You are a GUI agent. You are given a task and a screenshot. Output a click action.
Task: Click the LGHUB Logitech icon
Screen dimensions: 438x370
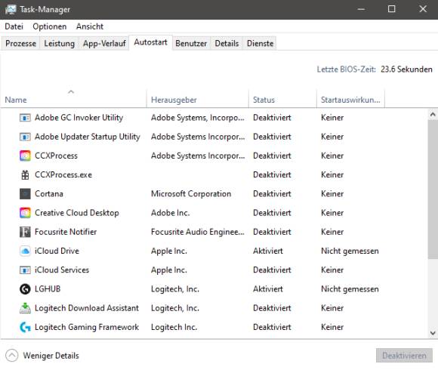click(x=25, y=288)
